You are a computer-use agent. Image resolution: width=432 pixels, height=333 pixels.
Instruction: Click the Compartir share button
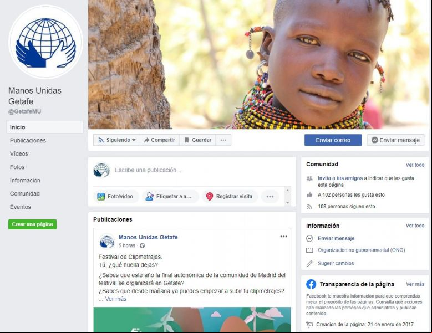point(160,140)
